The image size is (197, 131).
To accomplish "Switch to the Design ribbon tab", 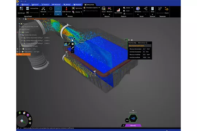I will (25, 5).
